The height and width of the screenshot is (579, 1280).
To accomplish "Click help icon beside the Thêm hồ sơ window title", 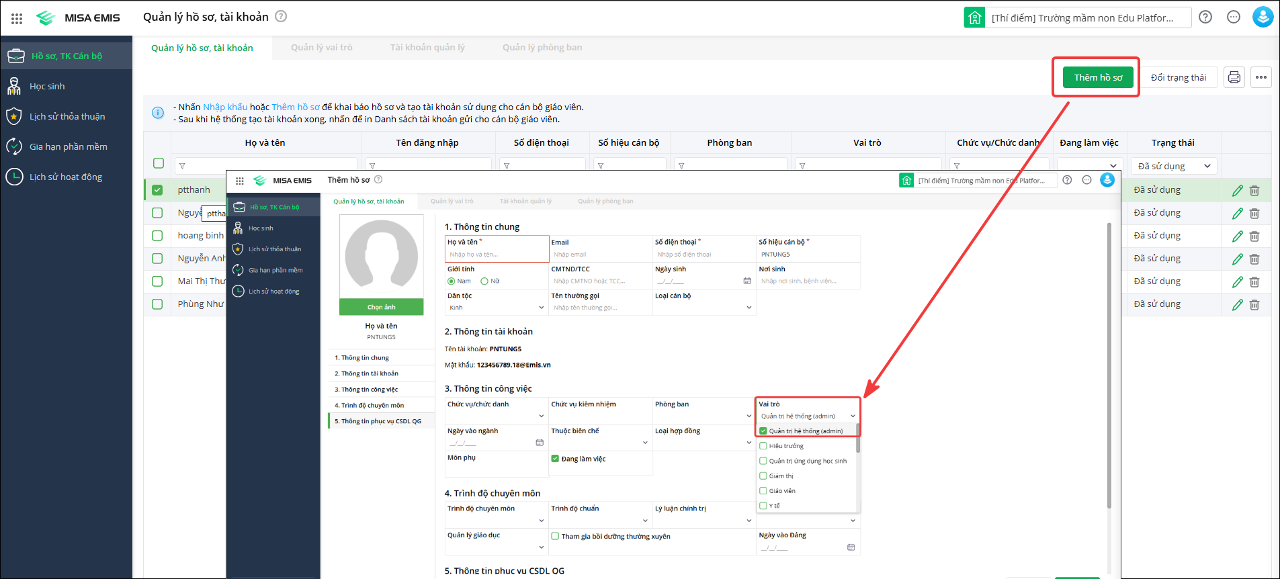I will pyautogui.click(x=378, y=179).
